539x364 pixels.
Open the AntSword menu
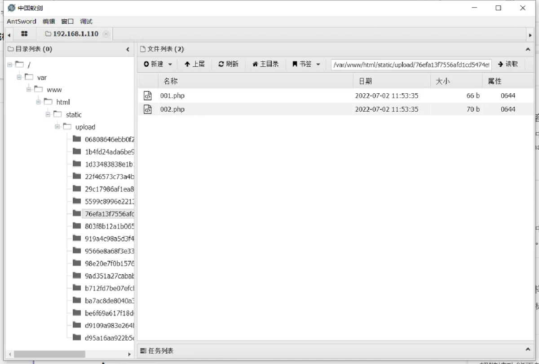[22, 21]
